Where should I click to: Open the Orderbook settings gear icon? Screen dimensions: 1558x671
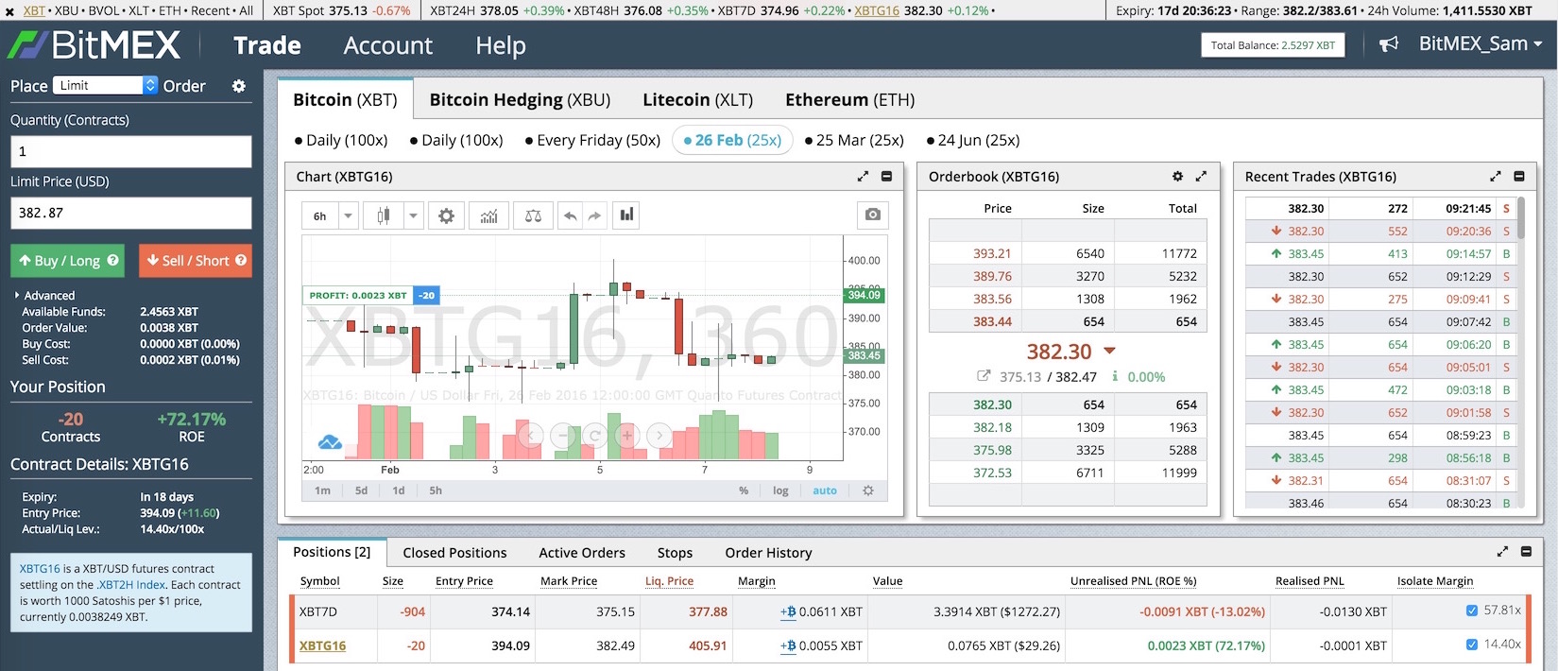click(1177, 177)
